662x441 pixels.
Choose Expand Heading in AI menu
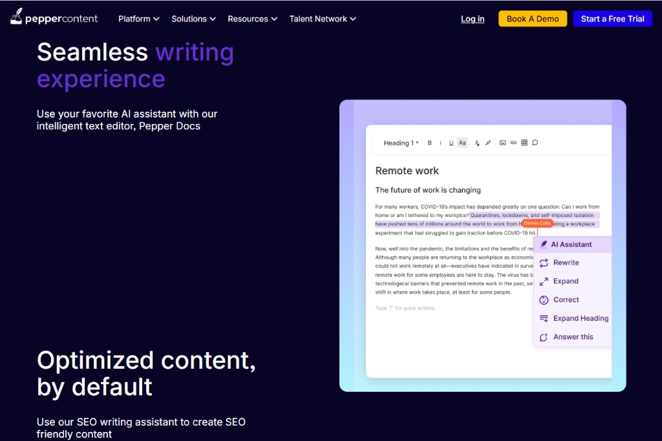coord(580,318)
